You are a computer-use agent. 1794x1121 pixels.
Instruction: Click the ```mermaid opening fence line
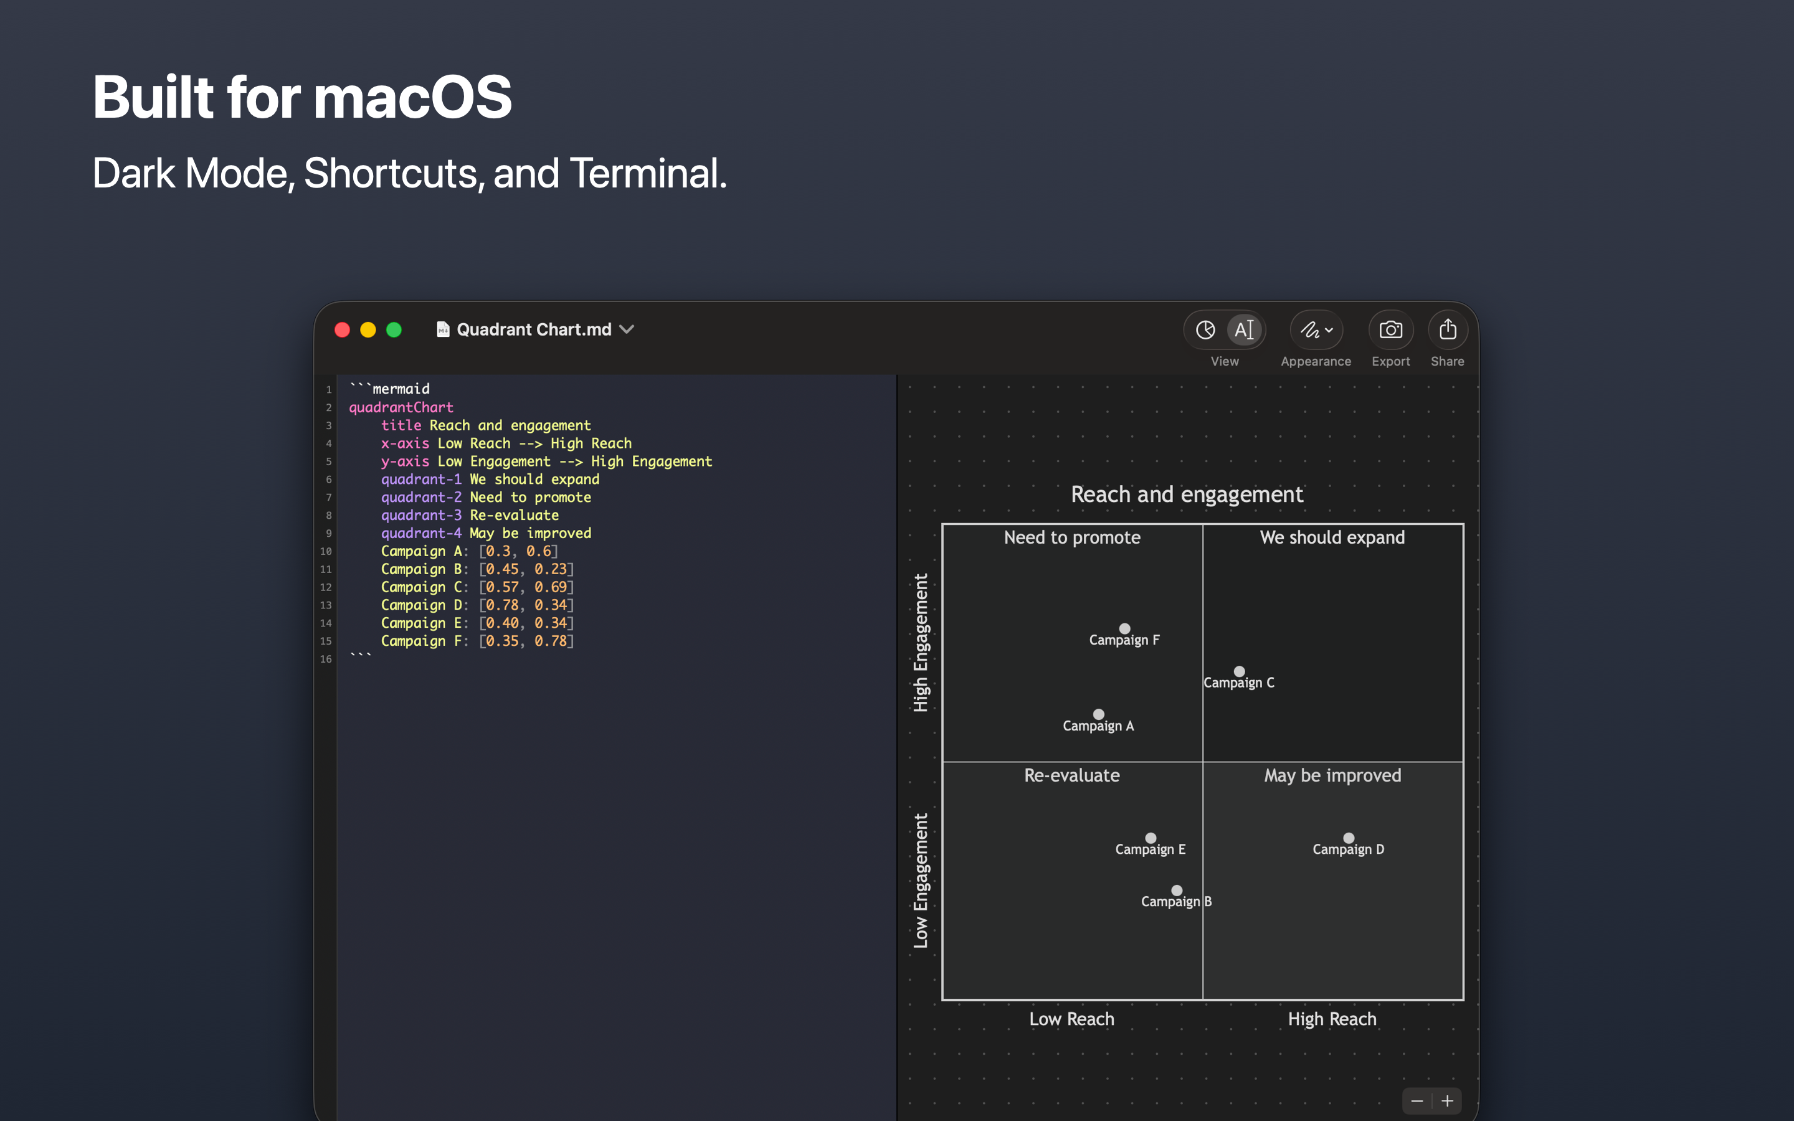(x=389, y=389)
